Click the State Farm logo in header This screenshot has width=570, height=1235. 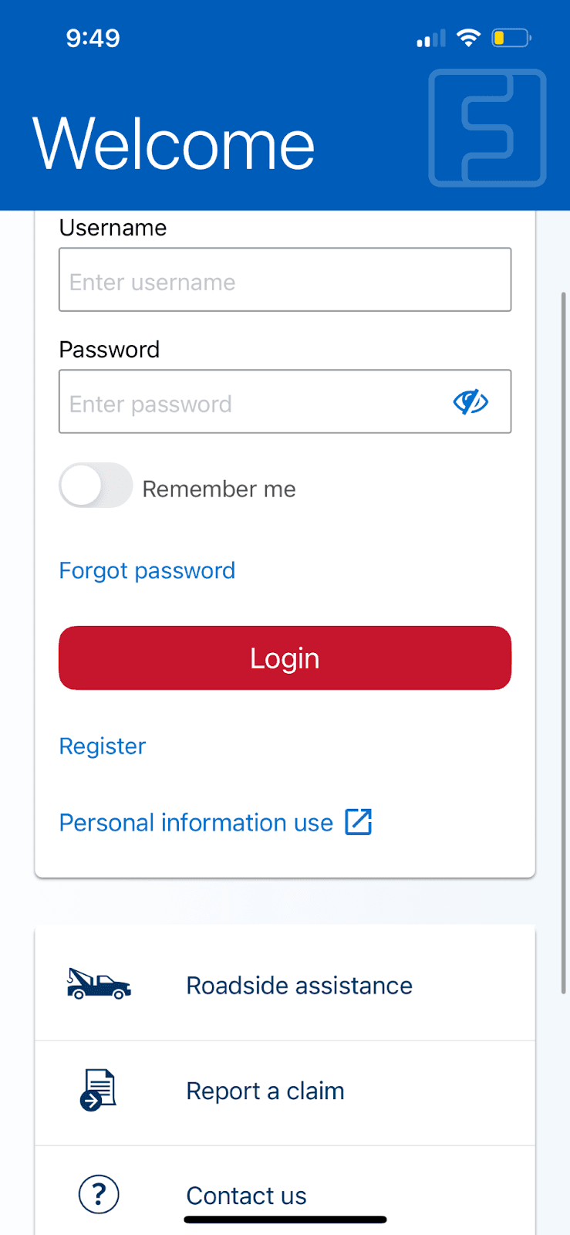click(x=487, y=128)
